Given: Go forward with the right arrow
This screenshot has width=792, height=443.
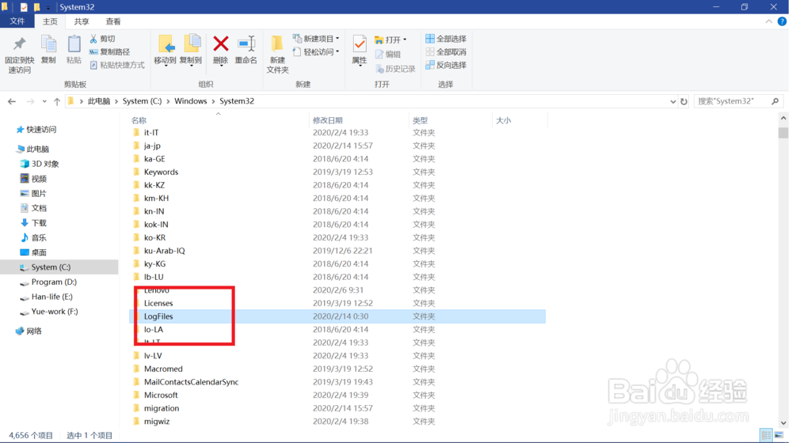Looking at the screenshot, I should [x=30, y=101].
